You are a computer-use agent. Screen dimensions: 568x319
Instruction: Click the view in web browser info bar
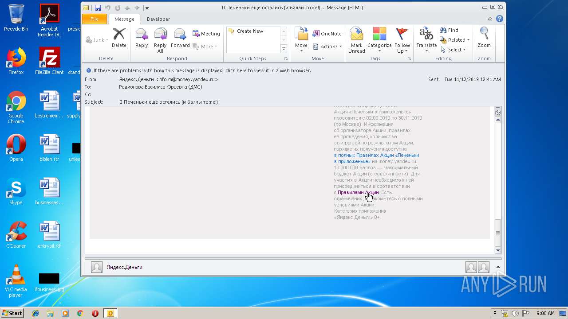[x=202, y=70]
